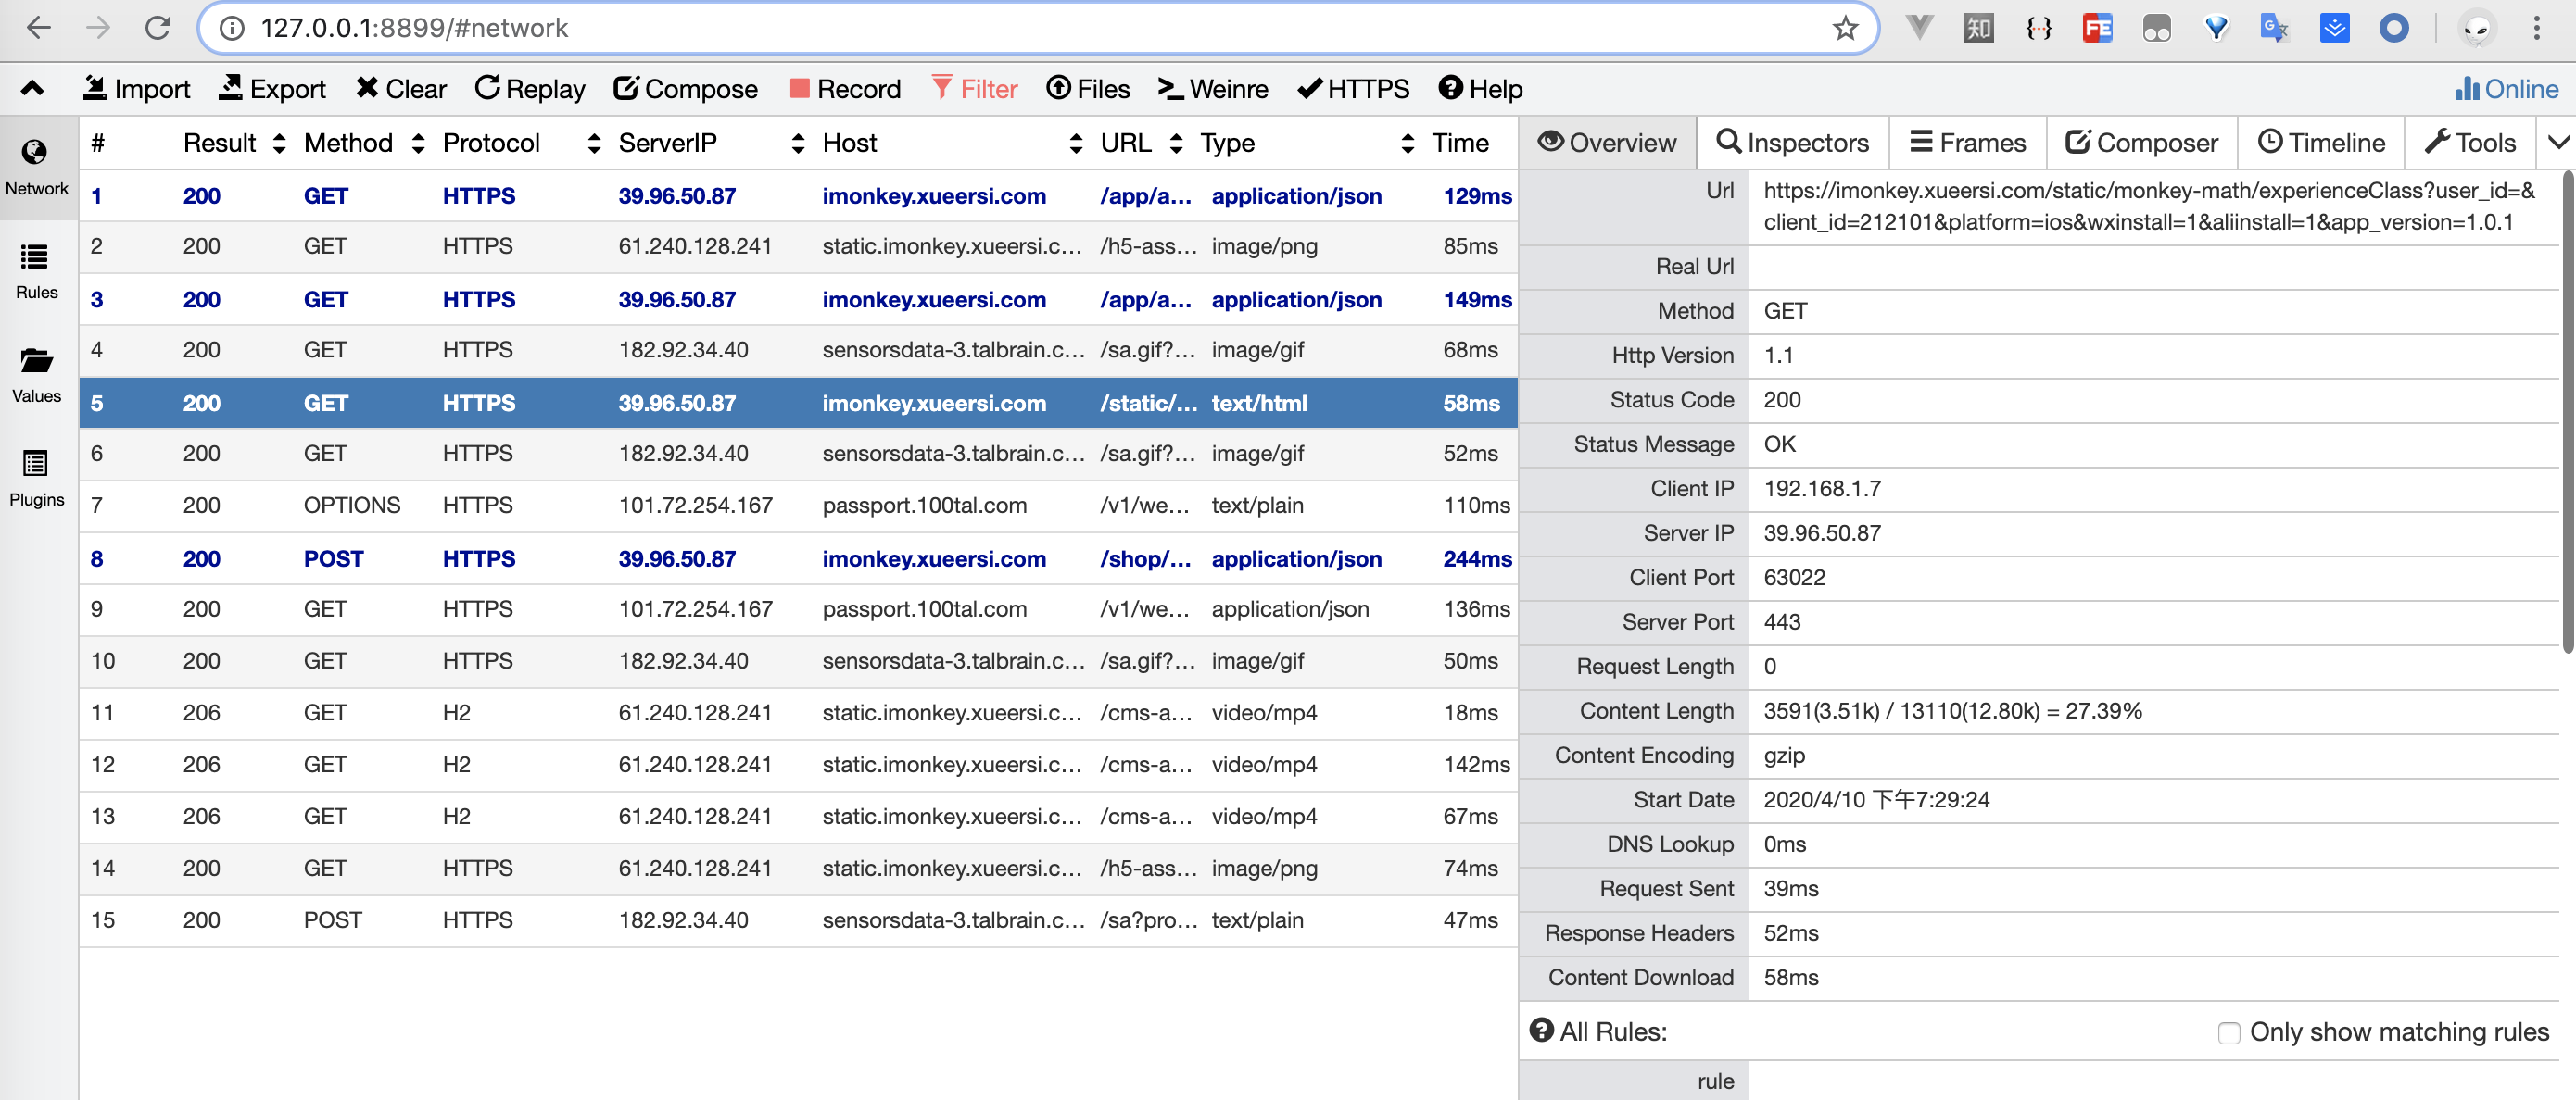Open the Help menu
The image size is (2576, 1100).
[1480, 89]
